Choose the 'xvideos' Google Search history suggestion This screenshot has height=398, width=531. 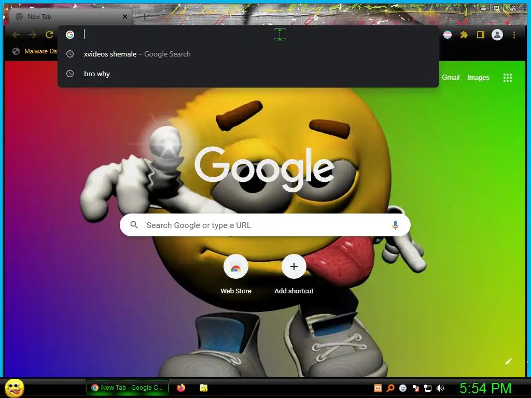[248, 54]
